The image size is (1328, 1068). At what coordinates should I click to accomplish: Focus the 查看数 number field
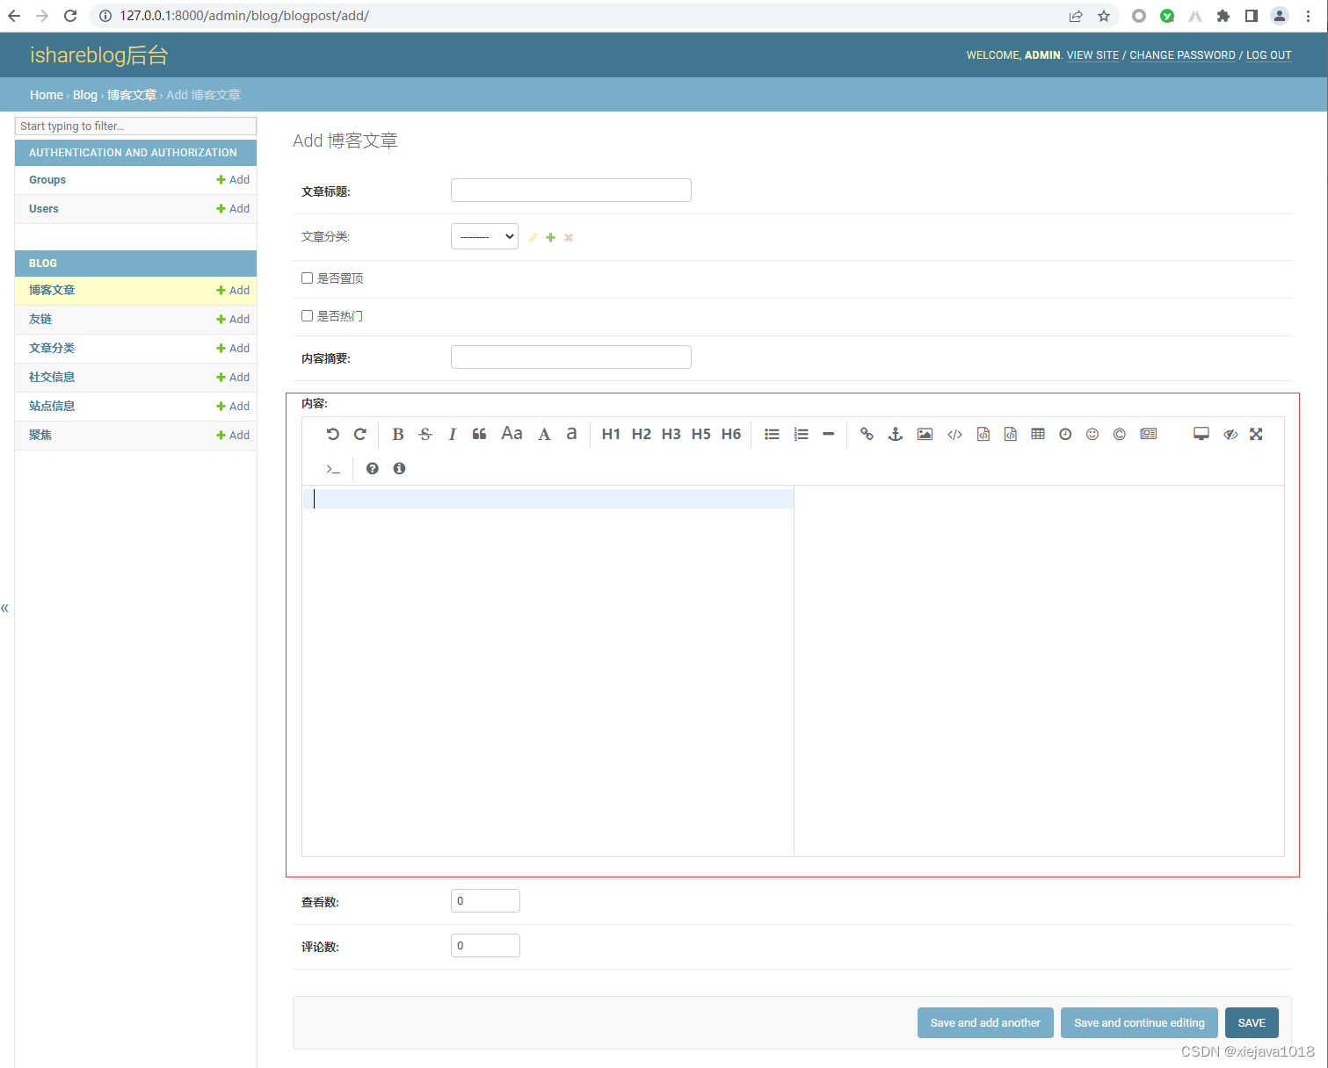coord(485,901)
